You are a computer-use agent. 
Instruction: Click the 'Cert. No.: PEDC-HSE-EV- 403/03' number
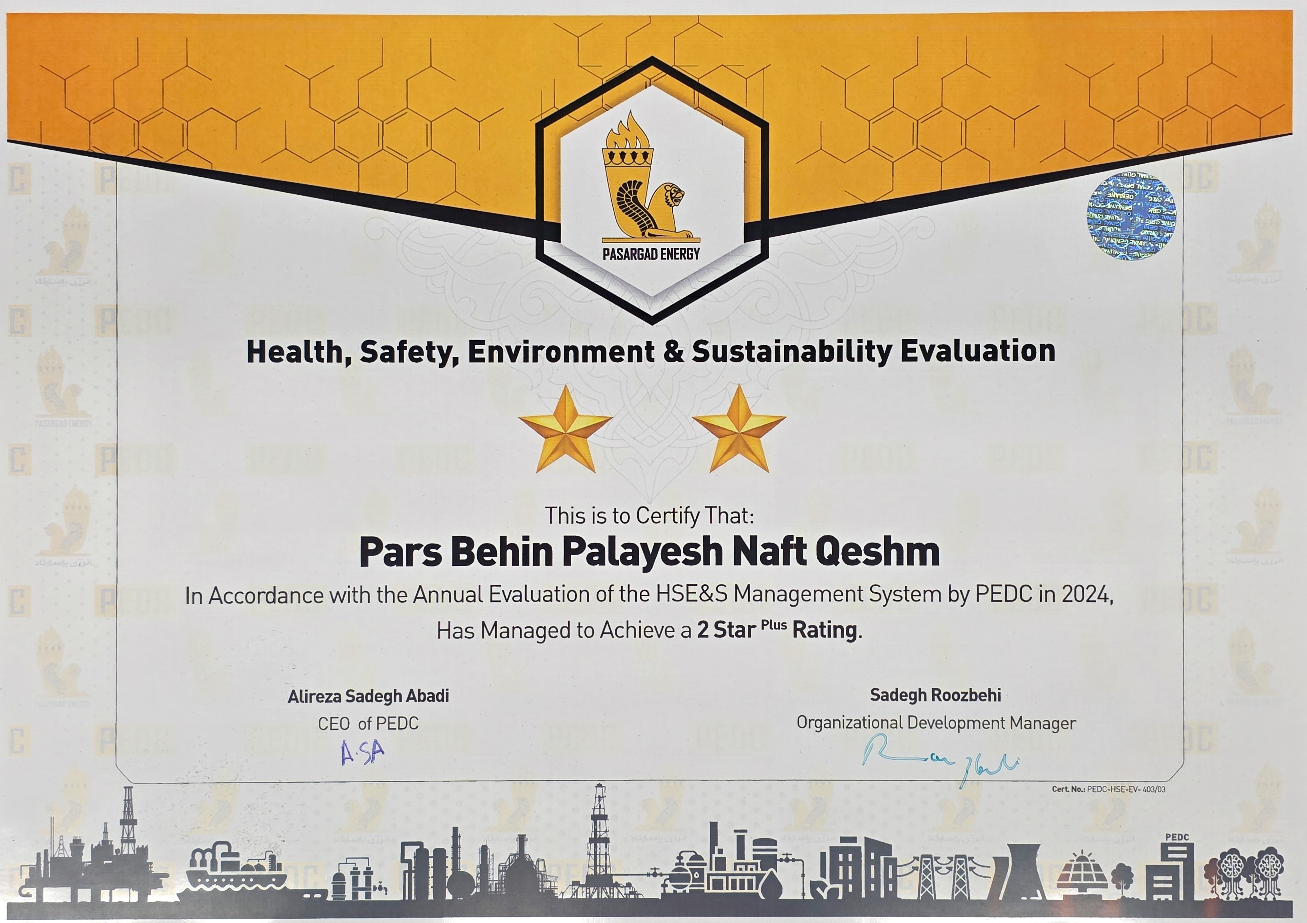point(1108,789)
